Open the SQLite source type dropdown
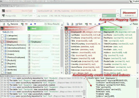 [35, 11]
